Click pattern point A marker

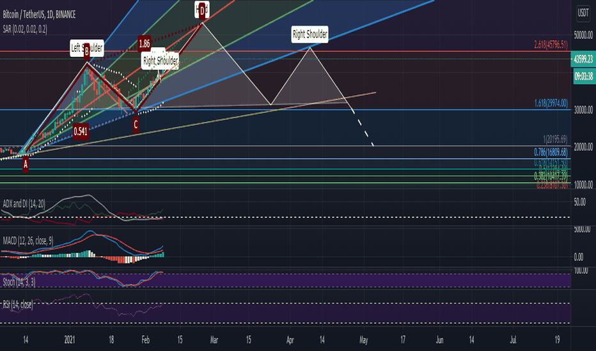26,165
